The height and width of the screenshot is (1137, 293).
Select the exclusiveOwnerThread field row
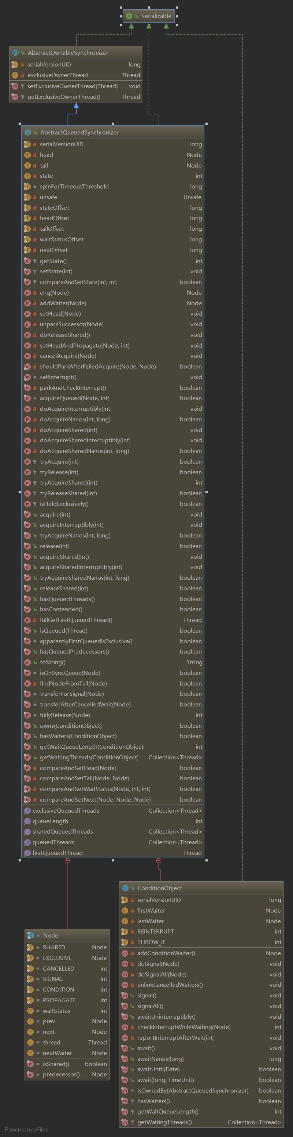click(57, 75)
